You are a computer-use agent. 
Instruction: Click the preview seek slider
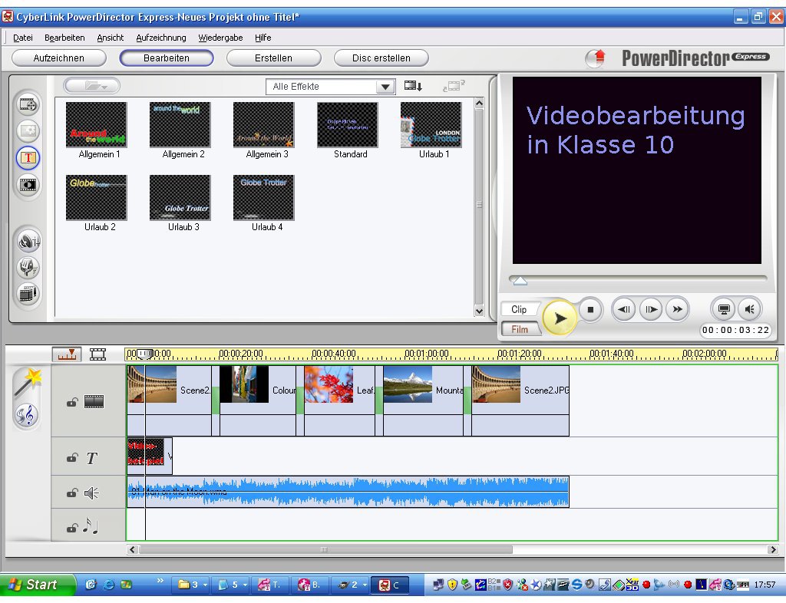pos(520,280)
